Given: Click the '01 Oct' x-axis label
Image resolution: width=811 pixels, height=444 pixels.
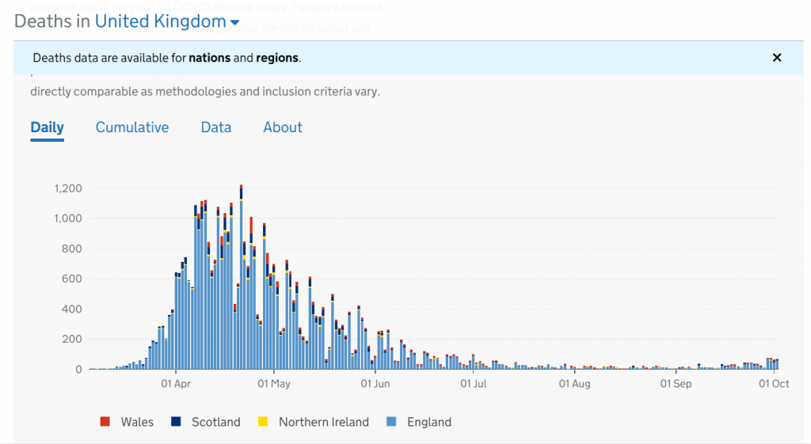Looking at the screenshot, I should (774, 384).
